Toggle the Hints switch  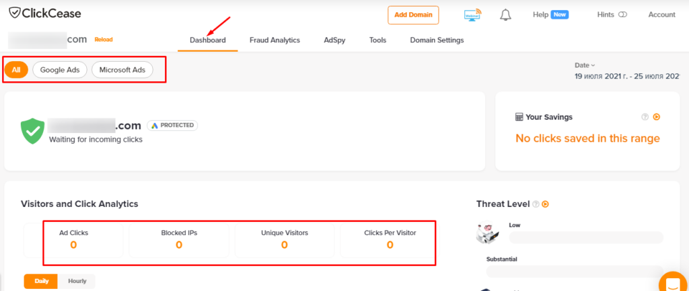(622, 15)
